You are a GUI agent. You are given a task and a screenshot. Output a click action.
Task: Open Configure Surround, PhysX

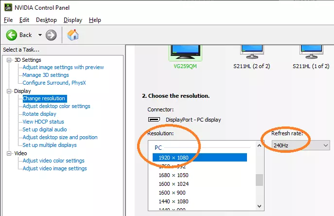(54, 83)
